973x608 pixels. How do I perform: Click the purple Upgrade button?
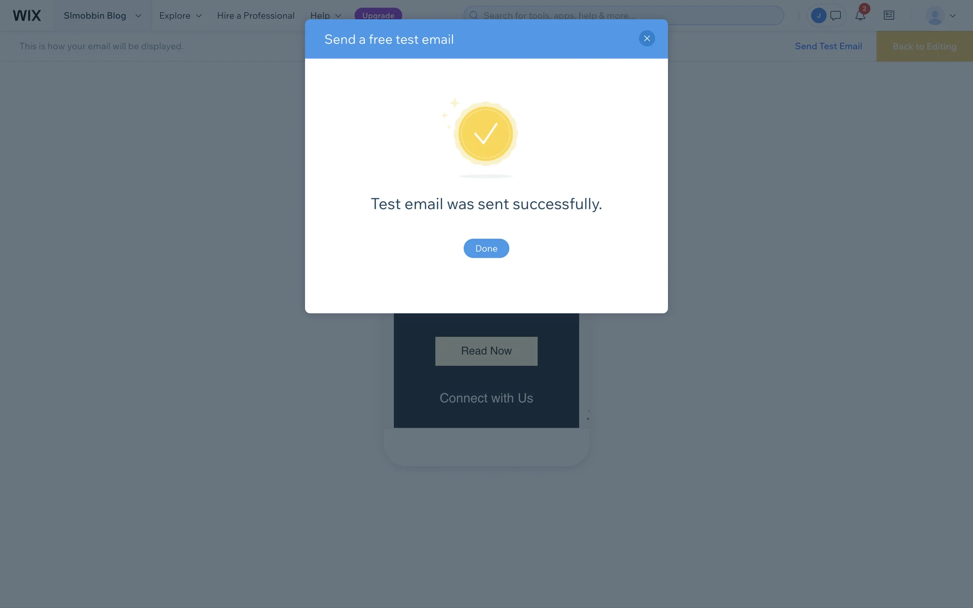point(378,15)
